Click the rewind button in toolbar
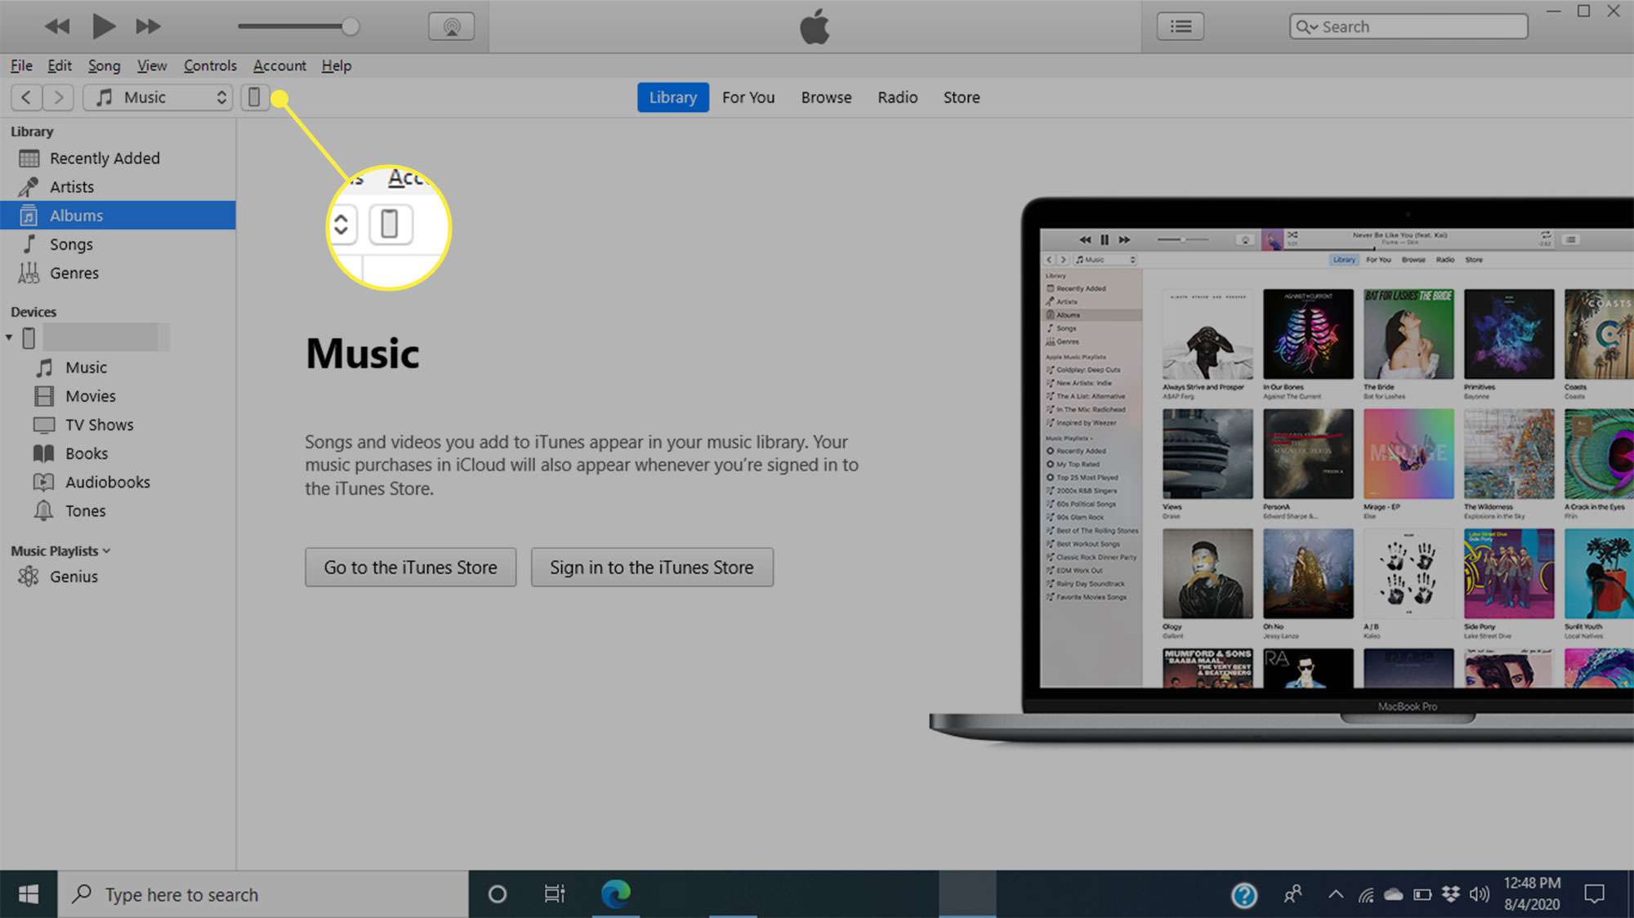The image size is (1634, 918). click(58, 26)
